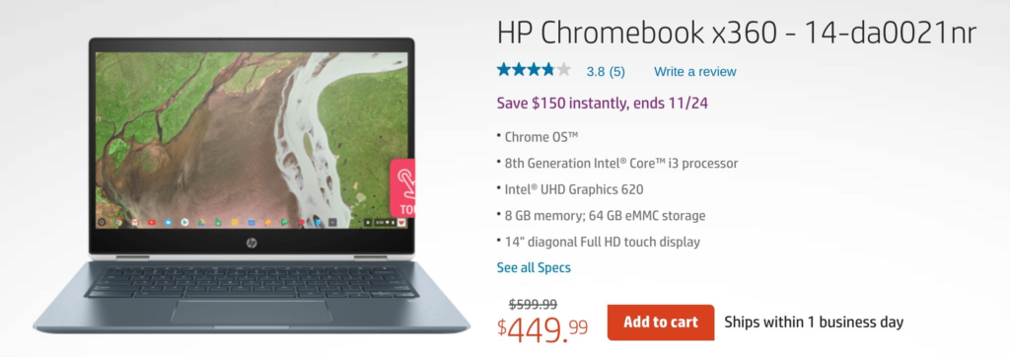Click the Google Drive icon on the shelf
The image size is (1010, 357).
pyautogui.click(x=201, y=222)
